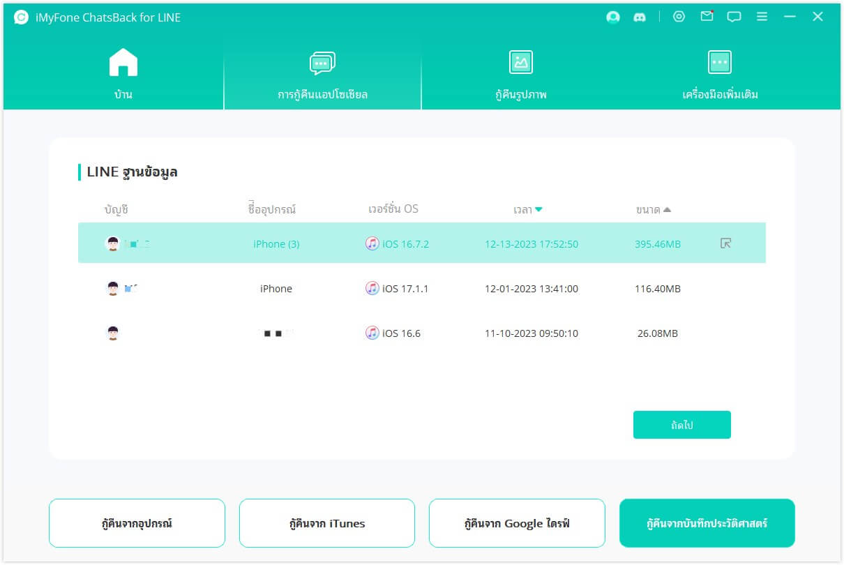Choose กู้คืนจาก Google ไดรฟ์ option
Viewport: 844px width, 565px height.
(517, 523)
